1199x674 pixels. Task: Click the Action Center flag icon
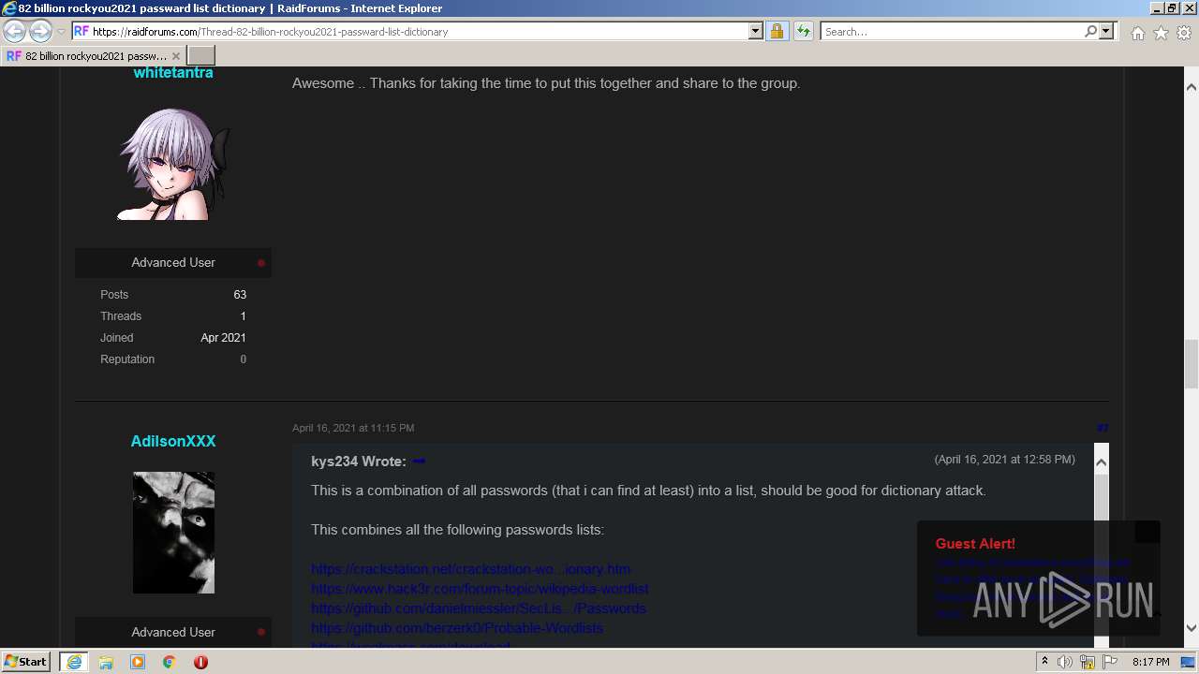tap(1109, 662)
